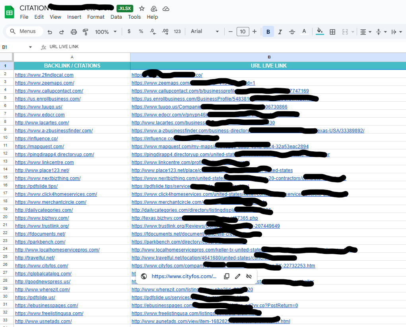Screen dimensions: 406x327
Task: Open more number formats (123)
Action: coord(177,31)
